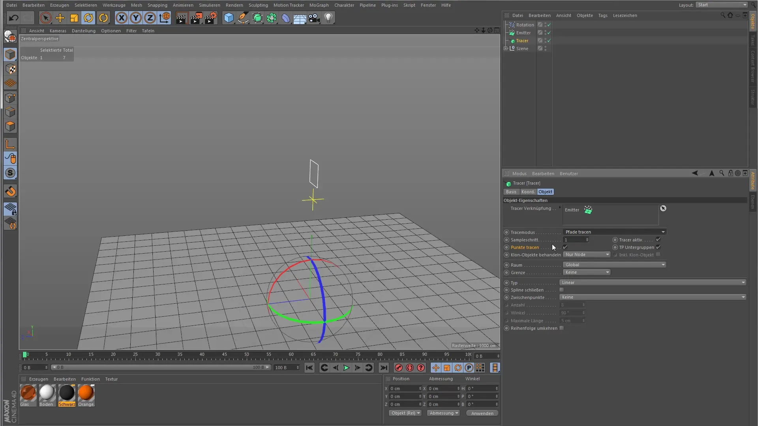Switch to Basis tab
The width and height of the screenshot is (758, 426).
point(511,192)
